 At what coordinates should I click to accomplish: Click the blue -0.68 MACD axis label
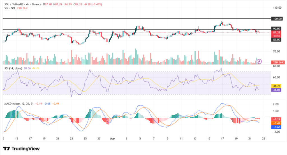tap(276, 127)
